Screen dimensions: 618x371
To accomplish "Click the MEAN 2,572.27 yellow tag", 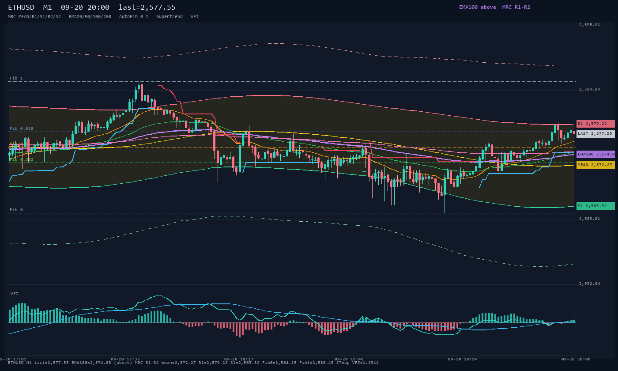I will tap(595, 165).
